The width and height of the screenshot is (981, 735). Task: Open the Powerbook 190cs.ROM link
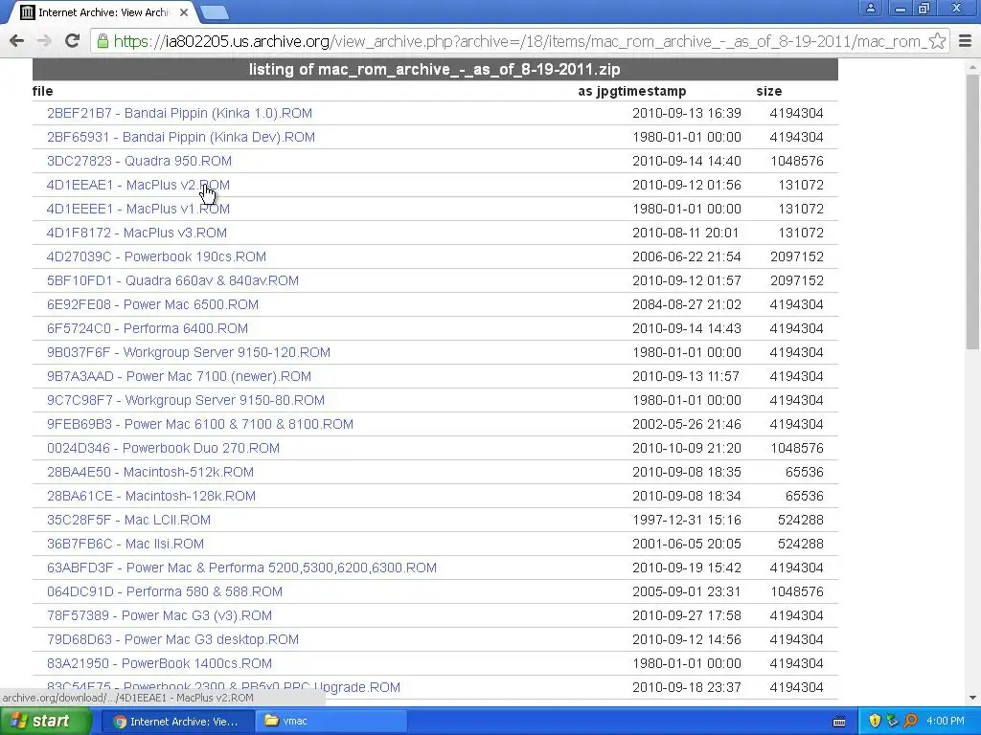(x=156, y=256)
